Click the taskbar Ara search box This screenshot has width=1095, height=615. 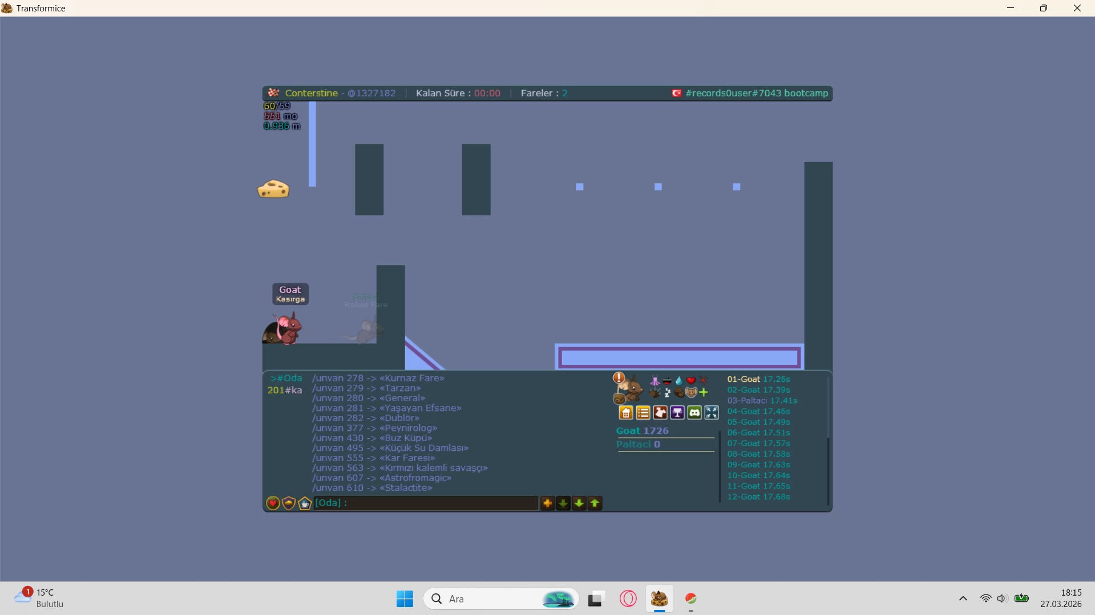(x=501, y=599)
